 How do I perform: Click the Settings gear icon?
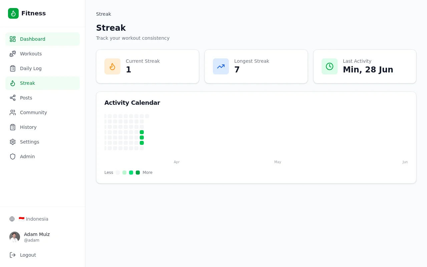tap(13, 142)
